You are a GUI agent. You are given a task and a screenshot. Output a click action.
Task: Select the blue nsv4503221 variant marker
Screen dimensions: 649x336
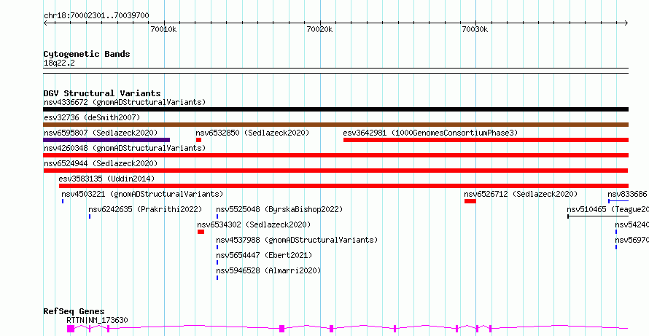(x=63, y=201)
